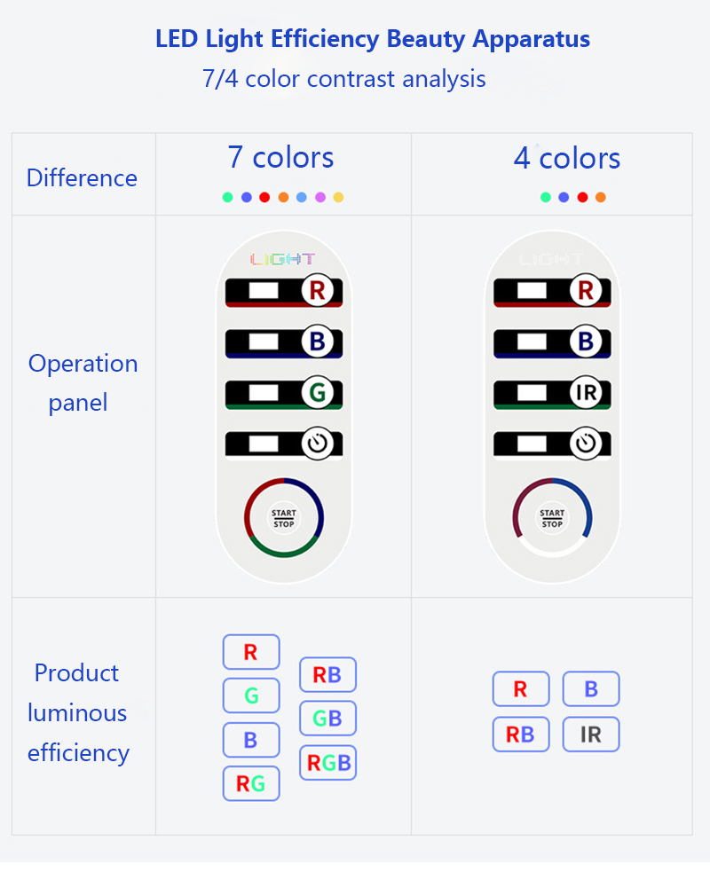
Task: Click START/STOP on the 4-color panel
Action: pos(552,518)
